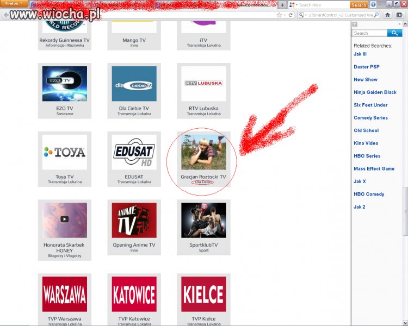Click the orange Search button
Viewport: 408px width, 326px height.
coord(359,5)
